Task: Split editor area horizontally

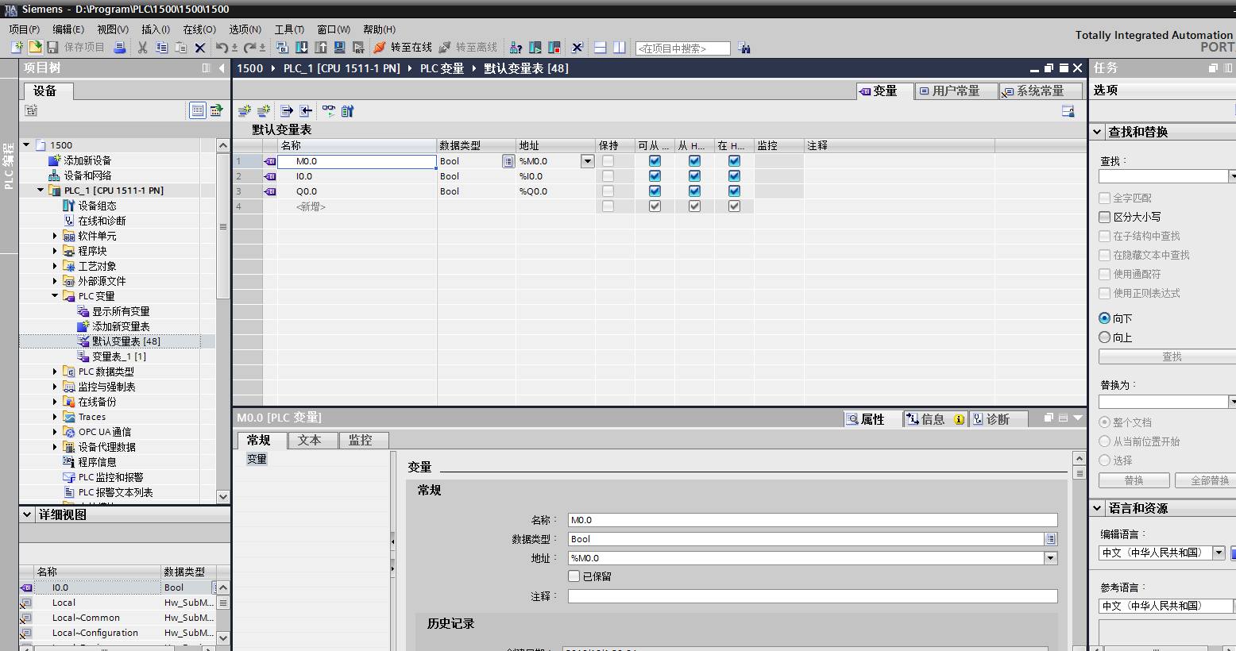Action: click(x=601, y=48)
